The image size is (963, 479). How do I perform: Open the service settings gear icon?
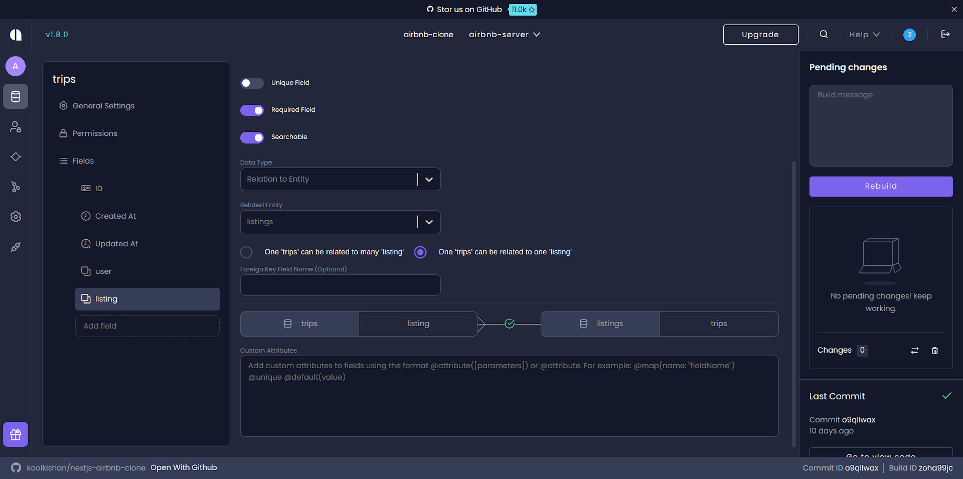coord(15,216)
